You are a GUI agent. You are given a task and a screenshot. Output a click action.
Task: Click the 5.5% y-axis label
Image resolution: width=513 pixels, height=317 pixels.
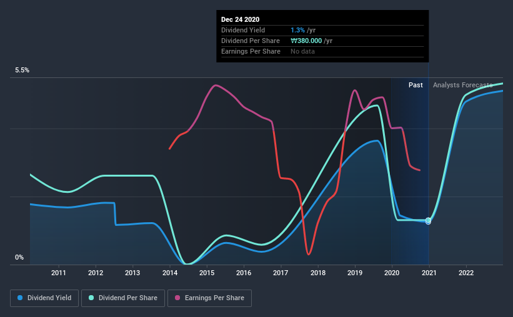(22, 71)
